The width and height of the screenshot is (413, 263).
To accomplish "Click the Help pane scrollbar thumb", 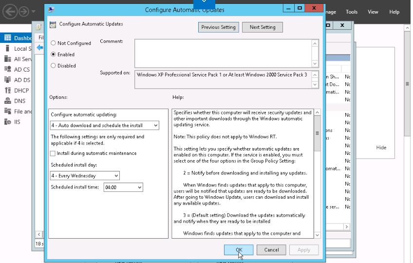I will point(318,133).
